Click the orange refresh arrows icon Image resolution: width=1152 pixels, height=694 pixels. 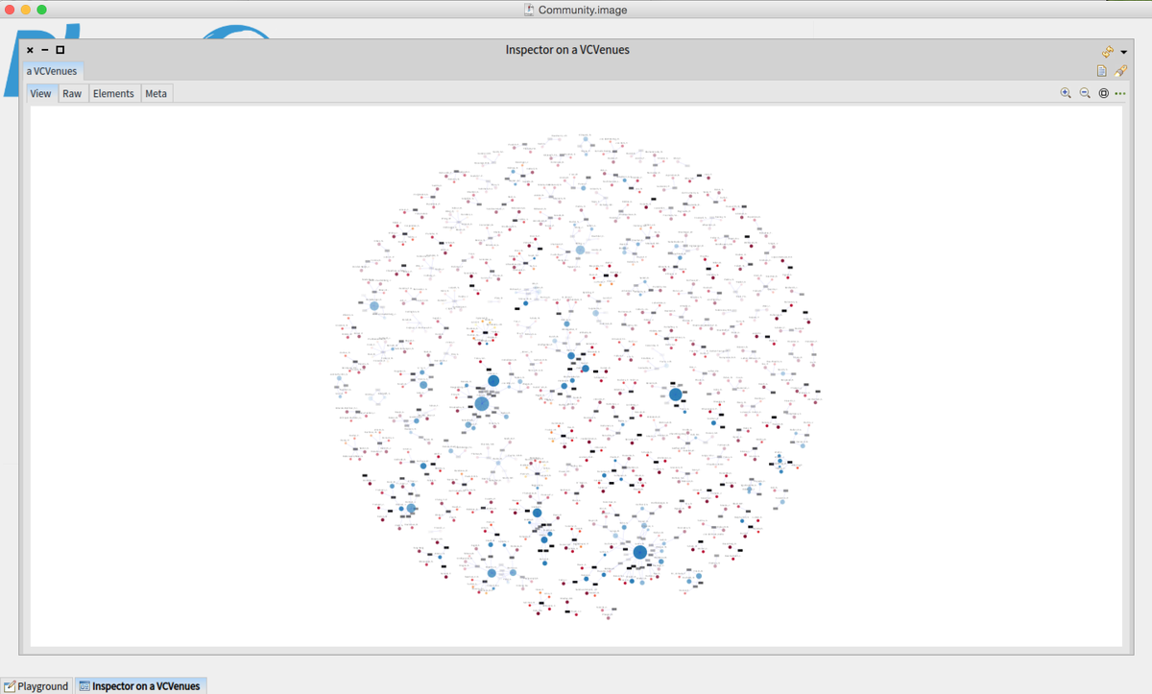(x=1107, y=51)
